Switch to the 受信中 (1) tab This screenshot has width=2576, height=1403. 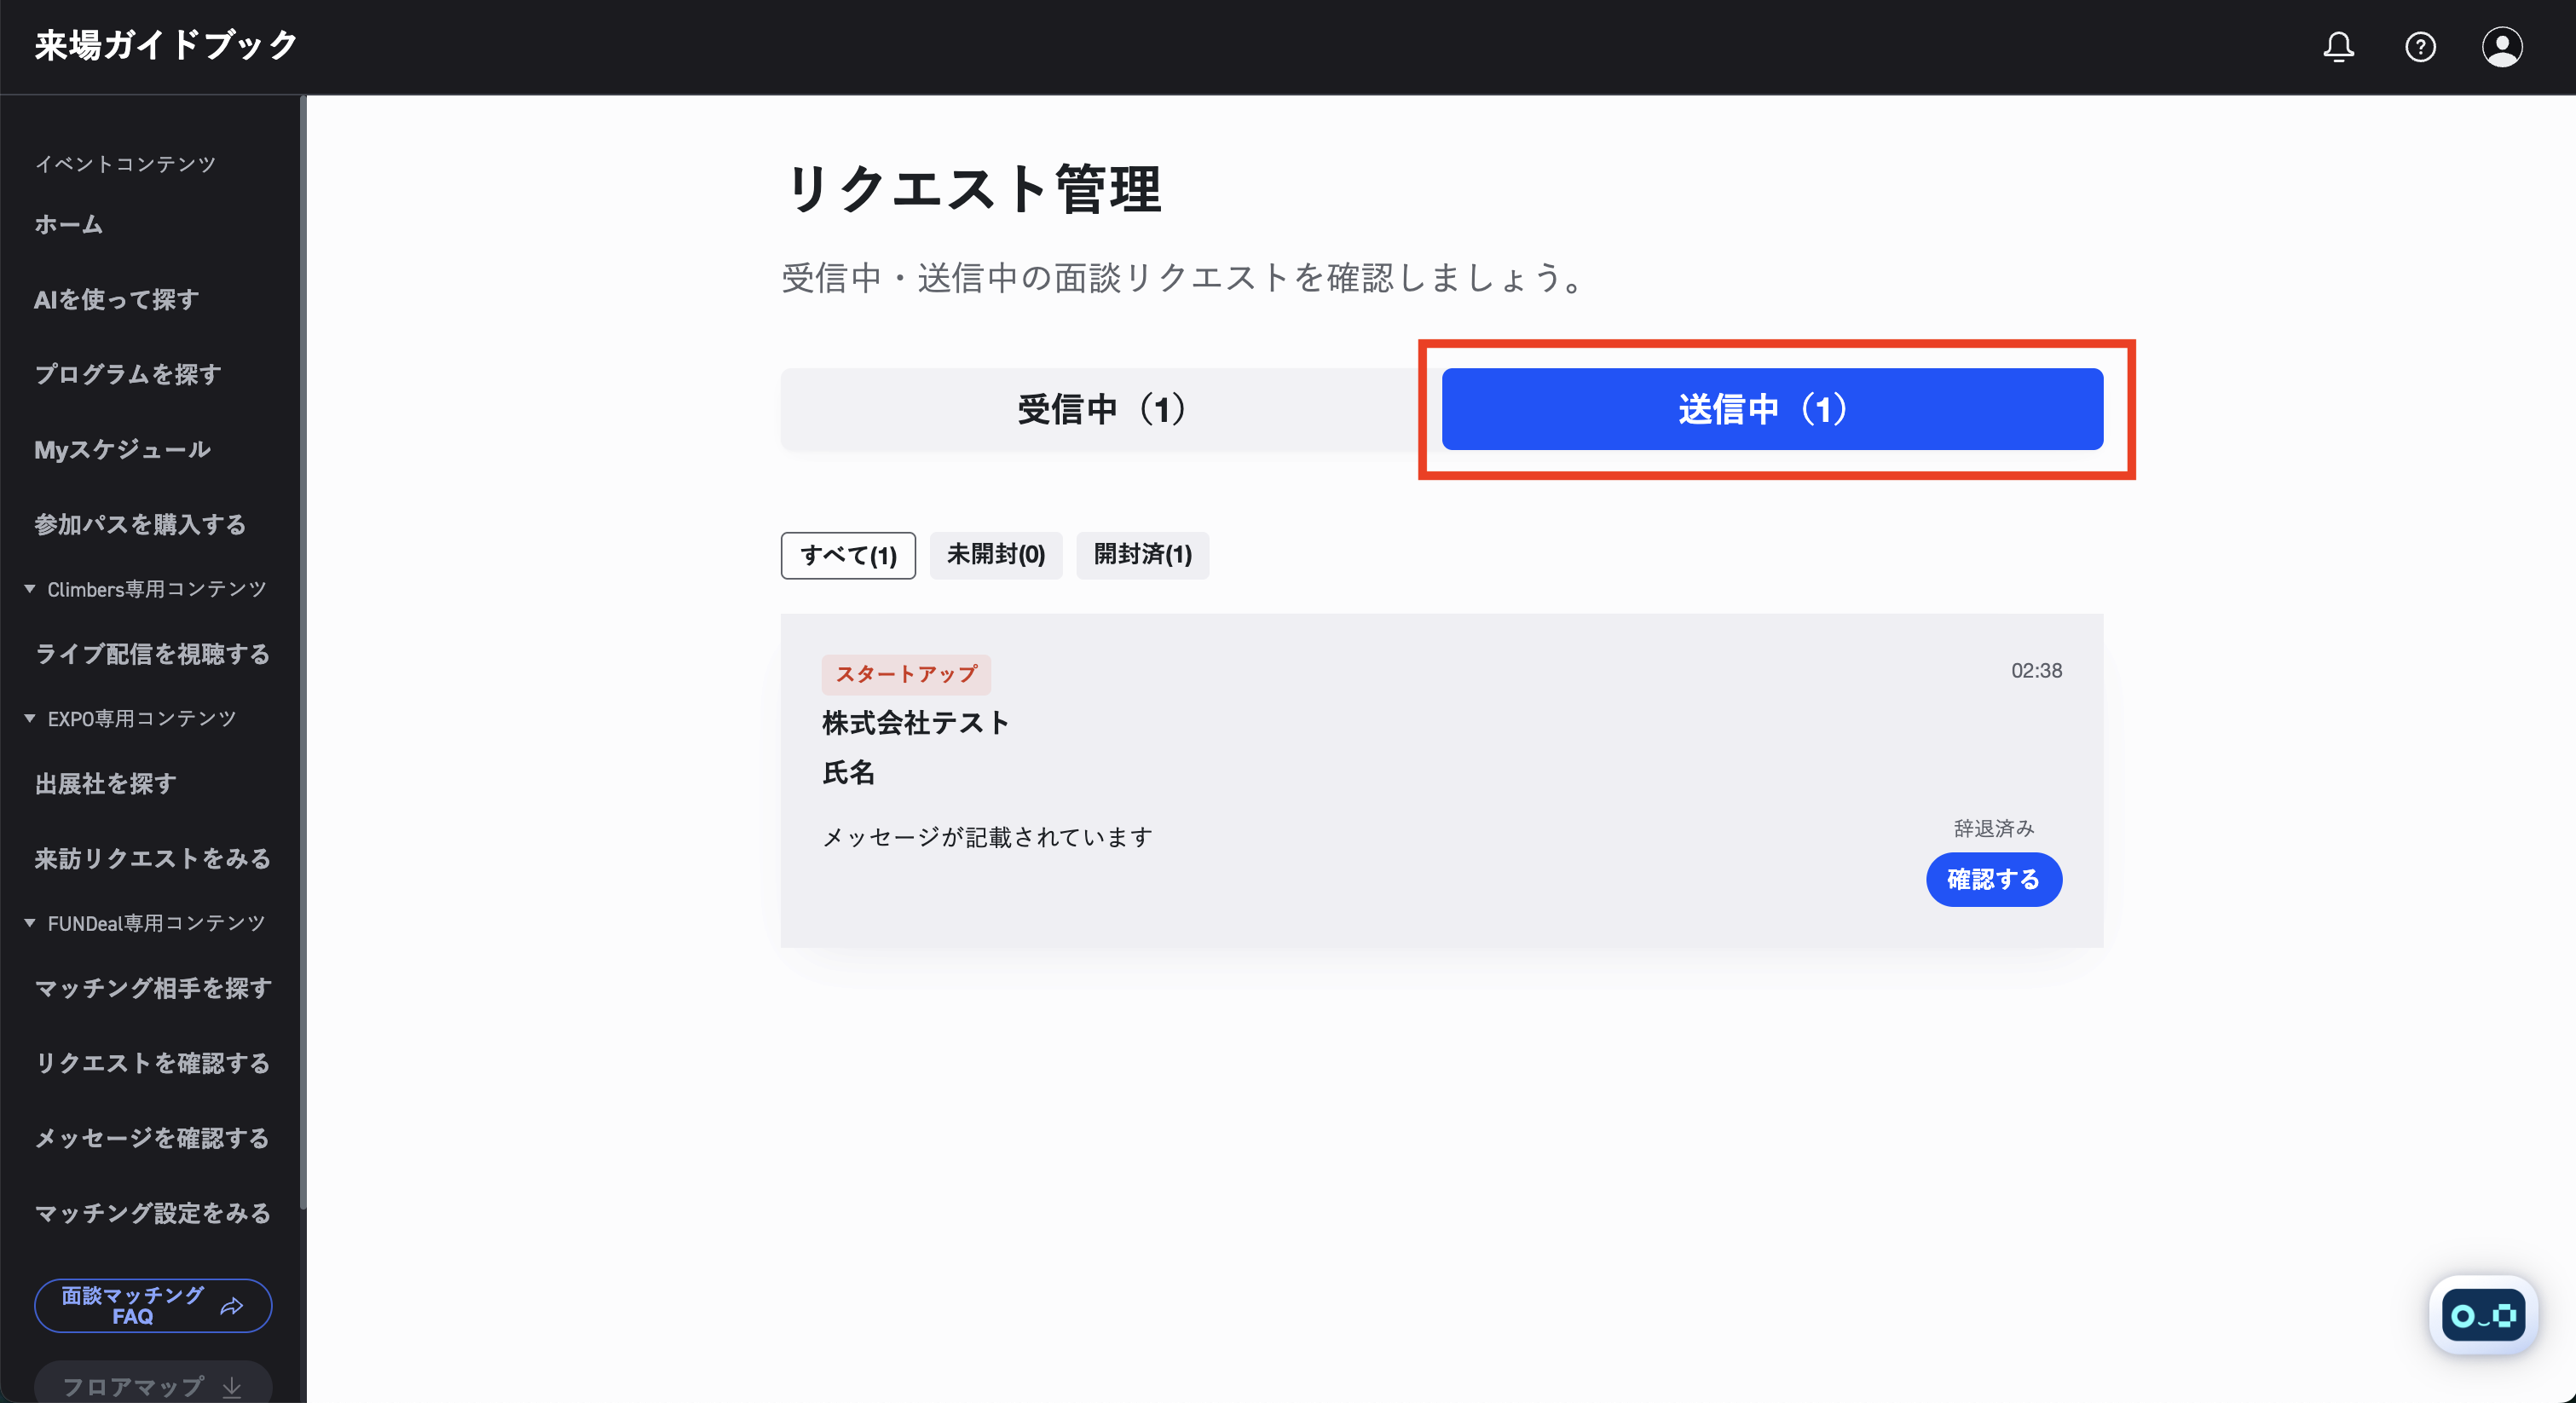click(x=1102, y=409)
